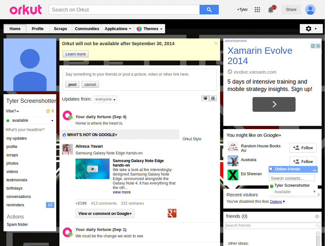Focus the Search on Orkut field
Screen dimensions: 329x246
[x=124, y=10]
